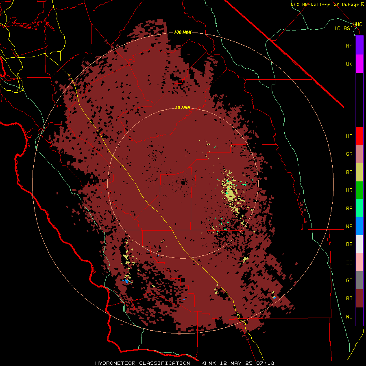This screenshot has height=366, width=366.
Task: Click the WS blue legend swatch
Action: pos(359,226)
